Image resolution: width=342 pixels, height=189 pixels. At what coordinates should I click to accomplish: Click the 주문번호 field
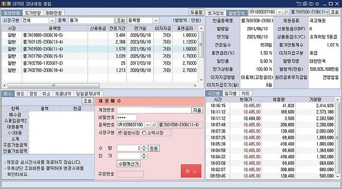point(130,174)
